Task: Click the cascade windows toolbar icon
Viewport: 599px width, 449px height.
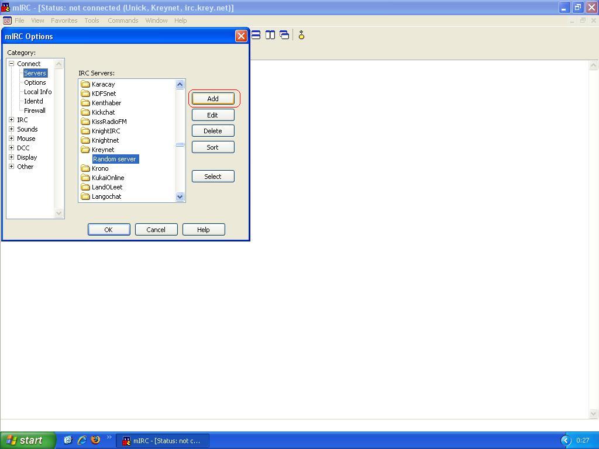Action: pyautogui.click(x=284, y=35)
